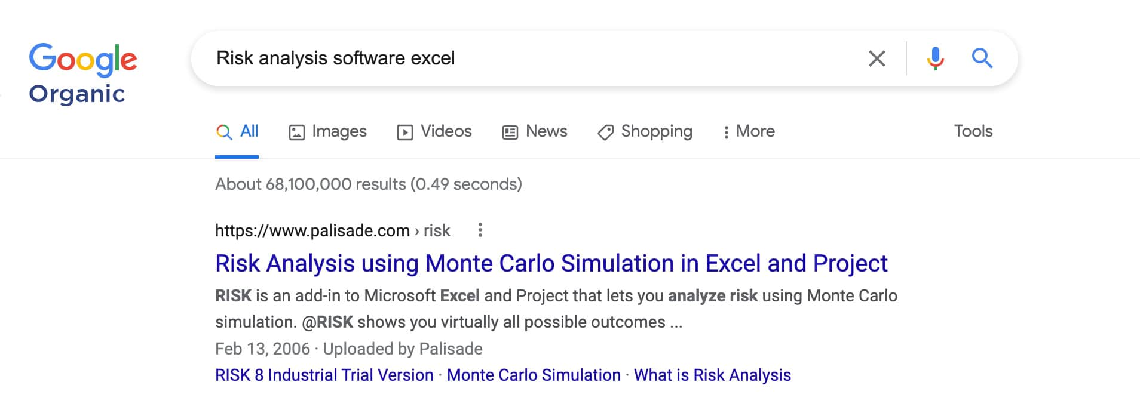
Task: Expand the More search categories menu
Action: [x=749, y=131]
